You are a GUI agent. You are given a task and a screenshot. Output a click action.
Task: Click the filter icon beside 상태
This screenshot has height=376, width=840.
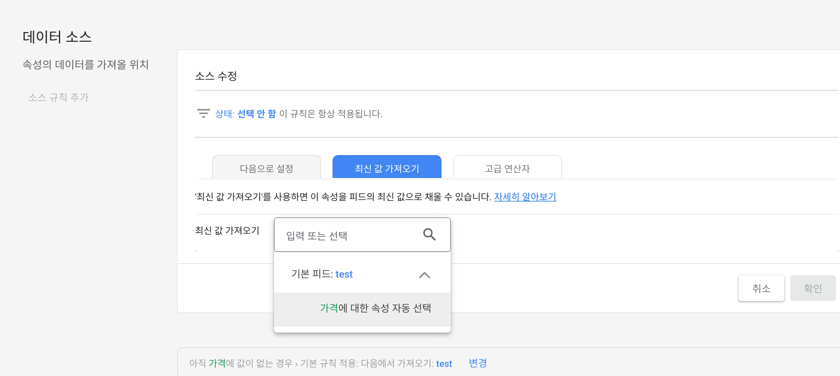pyautogui.click(x=203, y=113)
